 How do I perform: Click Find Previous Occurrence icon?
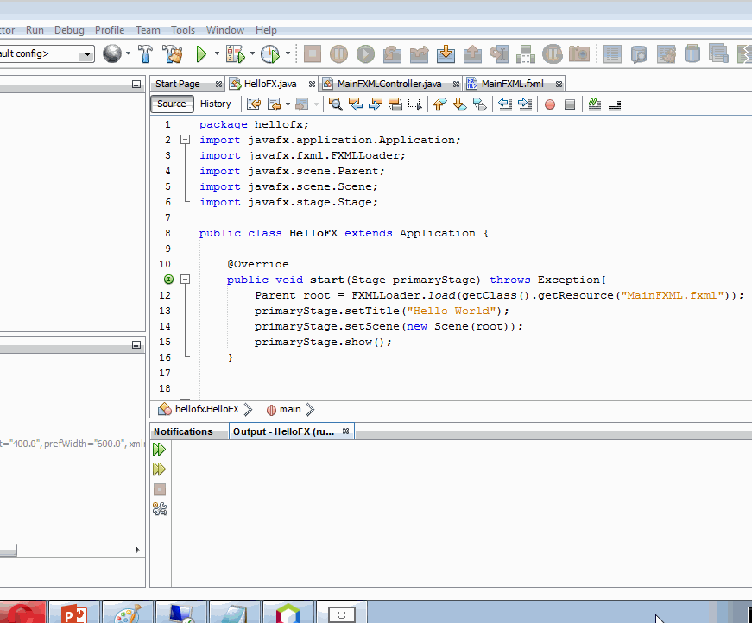356,104
